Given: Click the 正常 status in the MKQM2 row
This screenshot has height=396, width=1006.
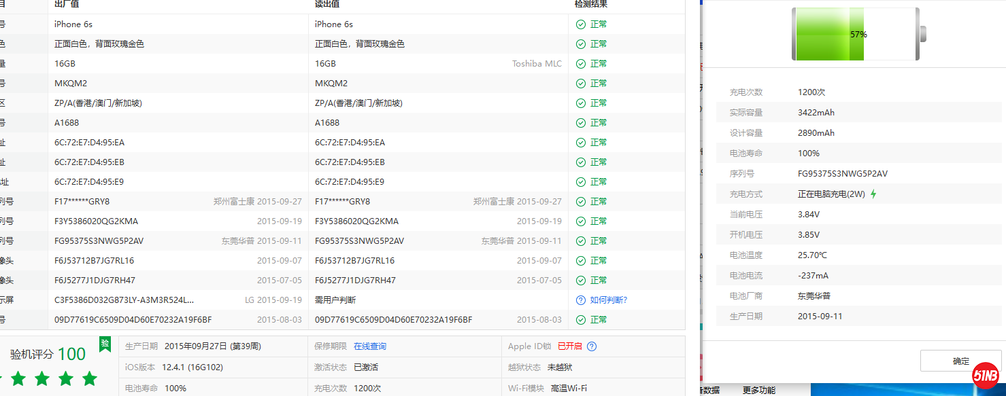Looking at the screenshot, I should click(x=599, y=84).
